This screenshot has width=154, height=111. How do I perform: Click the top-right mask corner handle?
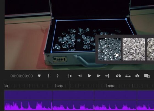126,19
